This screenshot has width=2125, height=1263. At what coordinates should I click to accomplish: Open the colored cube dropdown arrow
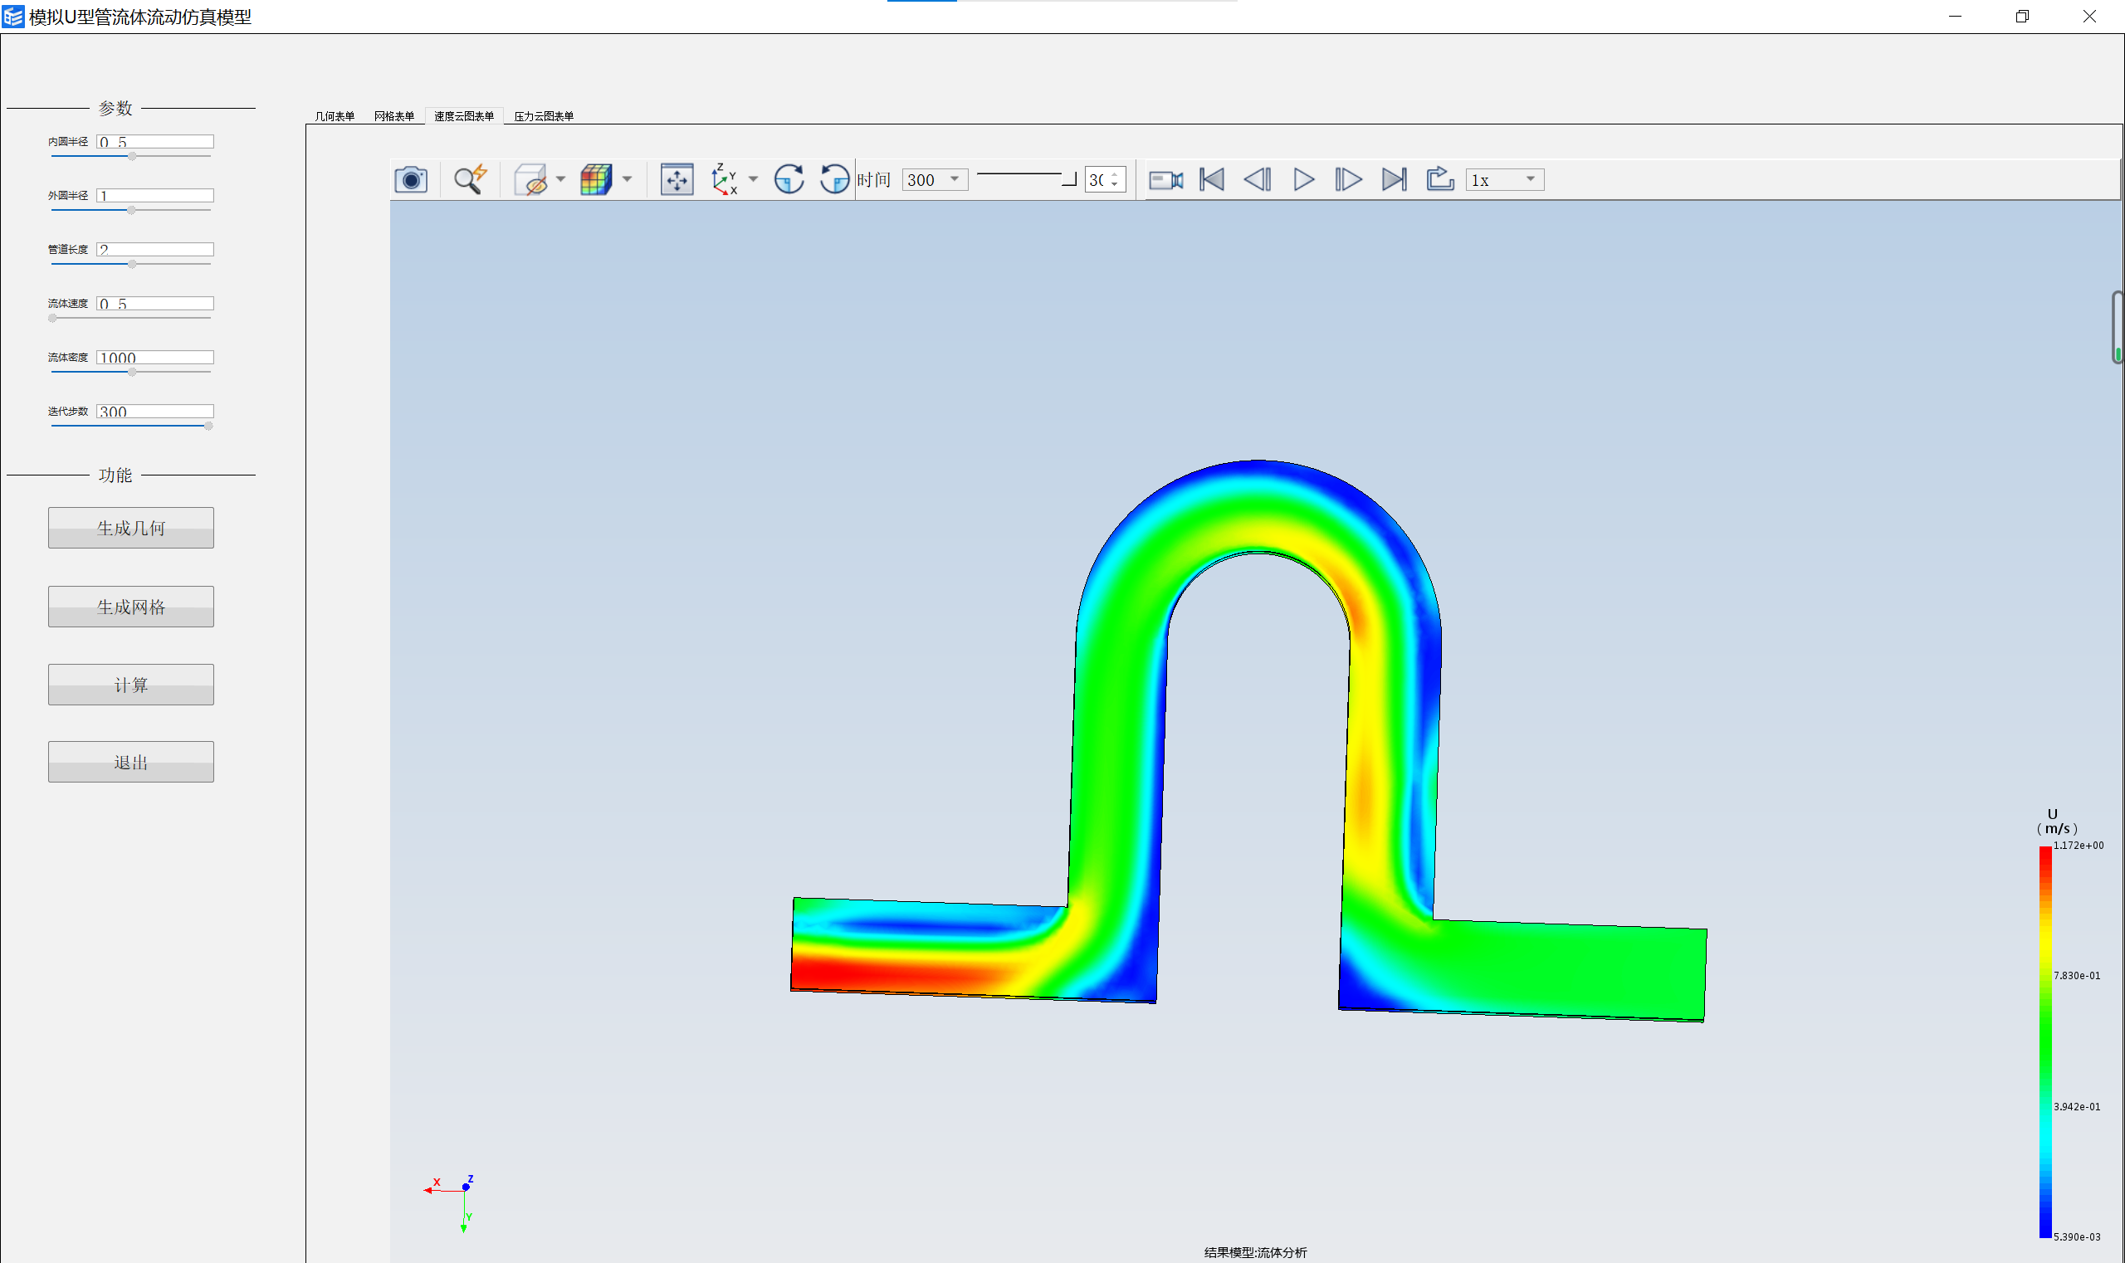coord(628,179)
